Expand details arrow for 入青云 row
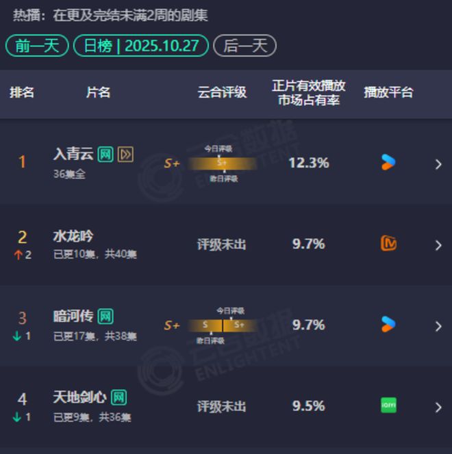The width and height of the screenshot is (452, 454). (x=438, y=164)
